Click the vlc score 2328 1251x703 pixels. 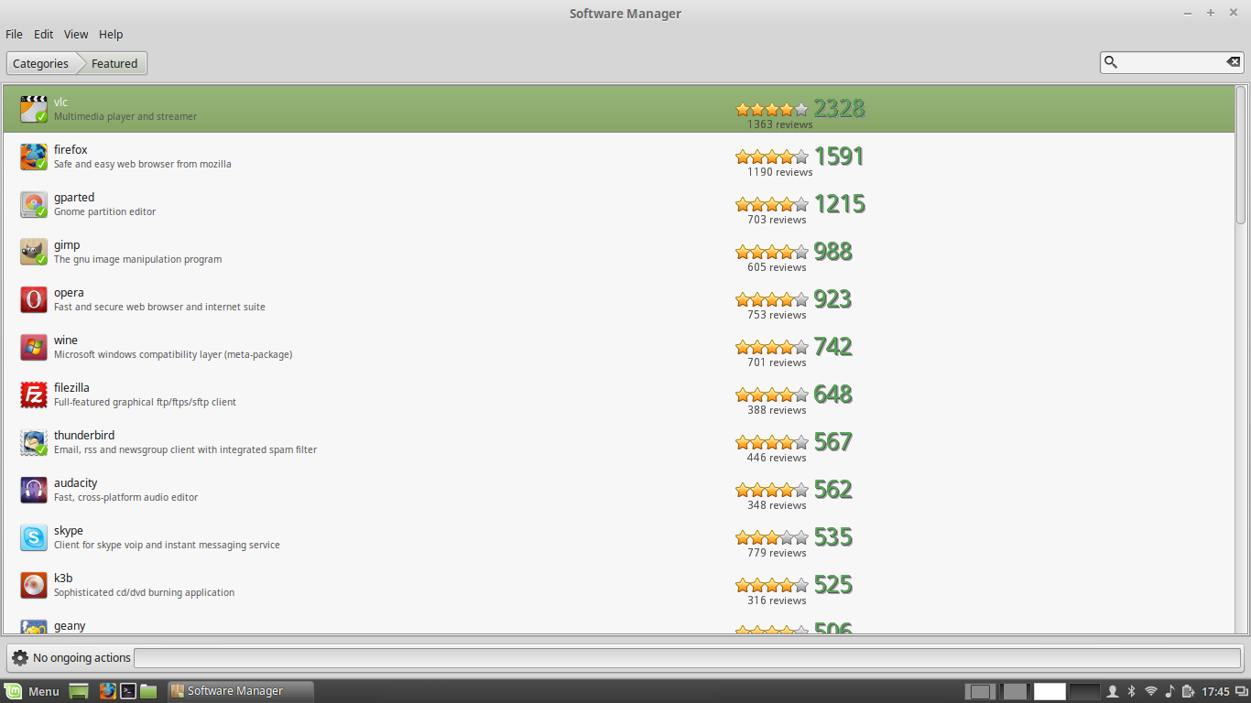(x=840, y=109)
